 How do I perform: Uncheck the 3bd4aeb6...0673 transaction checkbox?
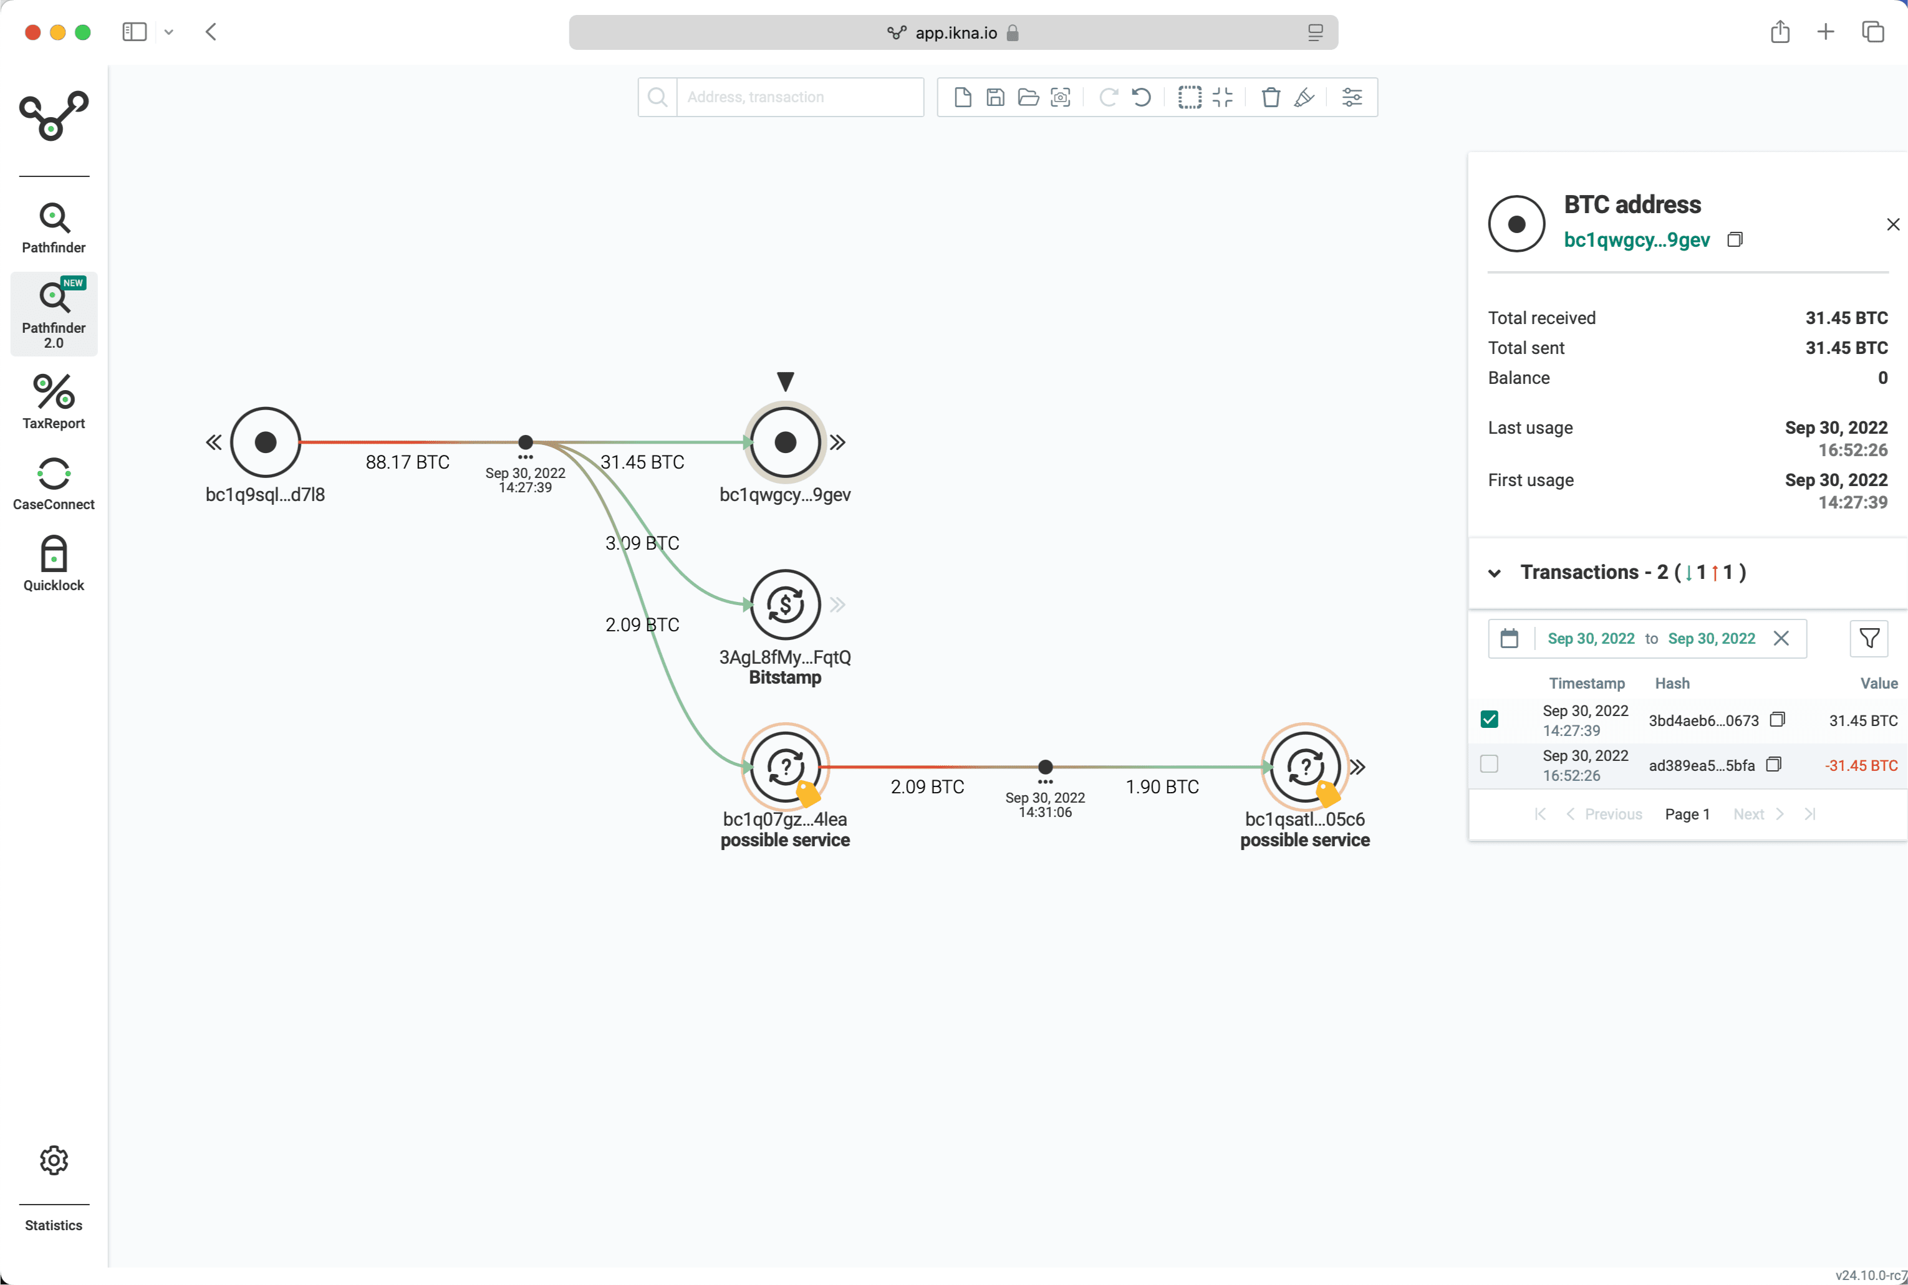(1489, 720)
